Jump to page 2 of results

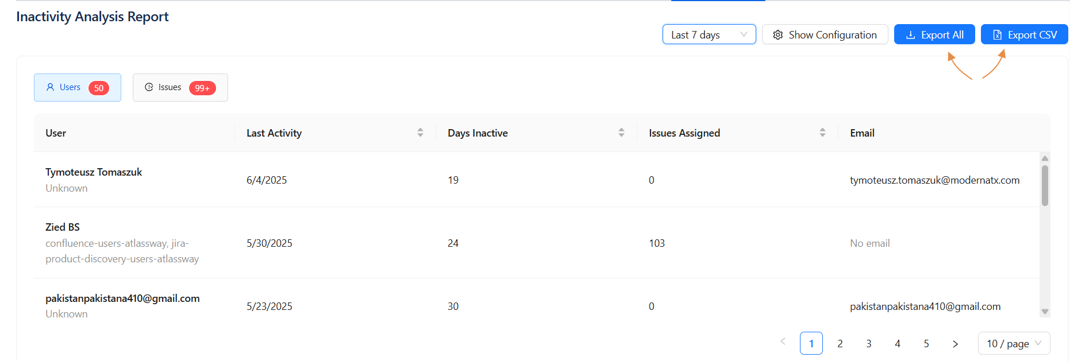pyautogui.click(x=840, y=344)
